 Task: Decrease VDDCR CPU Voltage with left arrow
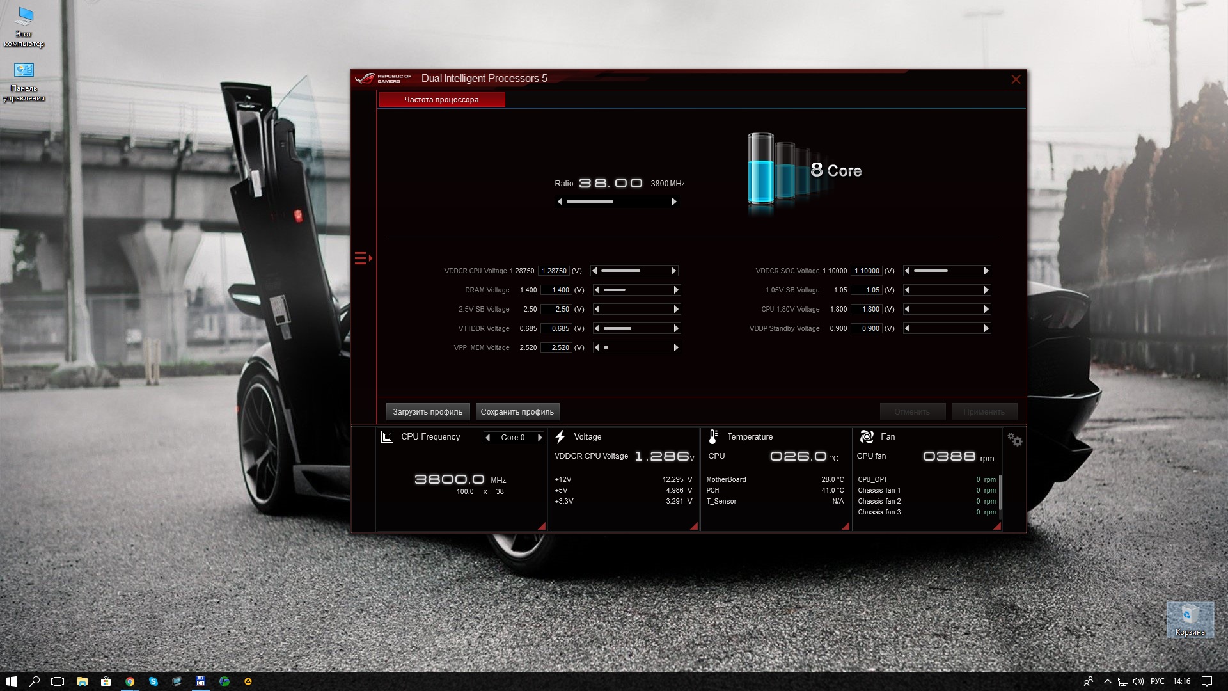point(594,271)
